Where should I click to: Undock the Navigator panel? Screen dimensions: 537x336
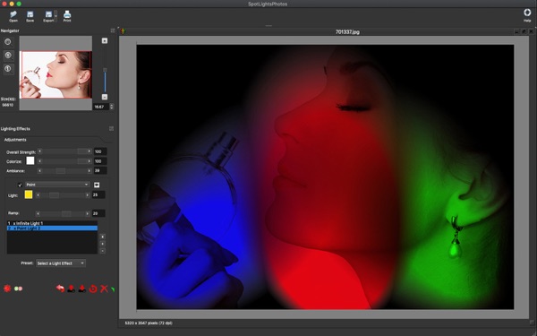(113, 30)
